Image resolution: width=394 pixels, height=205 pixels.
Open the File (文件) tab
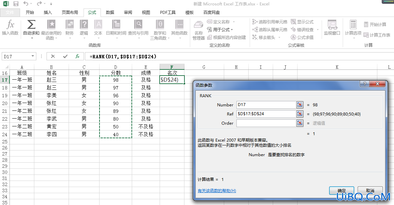click(x=10, y=13)
